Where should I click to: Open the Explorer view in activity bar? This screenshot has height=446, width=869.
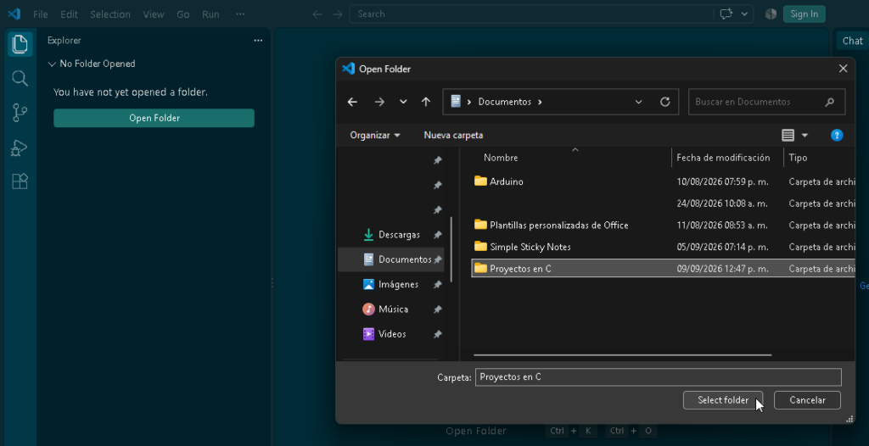(x=20, y=44)
